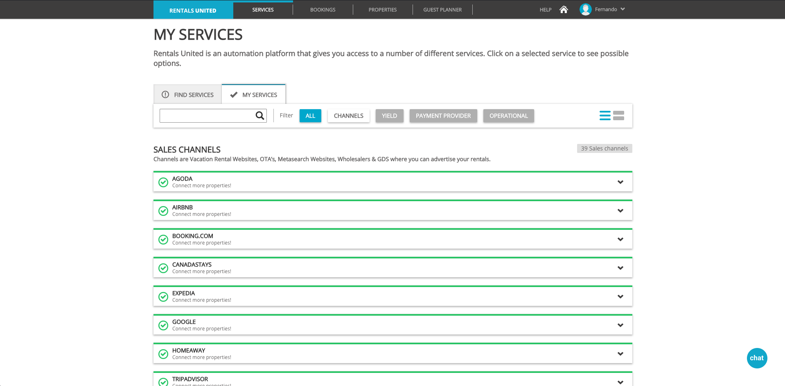
Task: Expand the BOOKING.COM channel row
Action: [620, 240]
